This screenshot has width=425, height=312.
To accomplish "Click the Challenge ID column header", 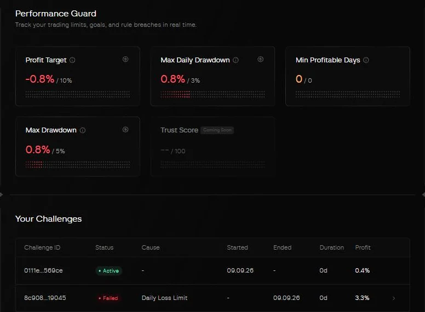I will pos(42,247).
